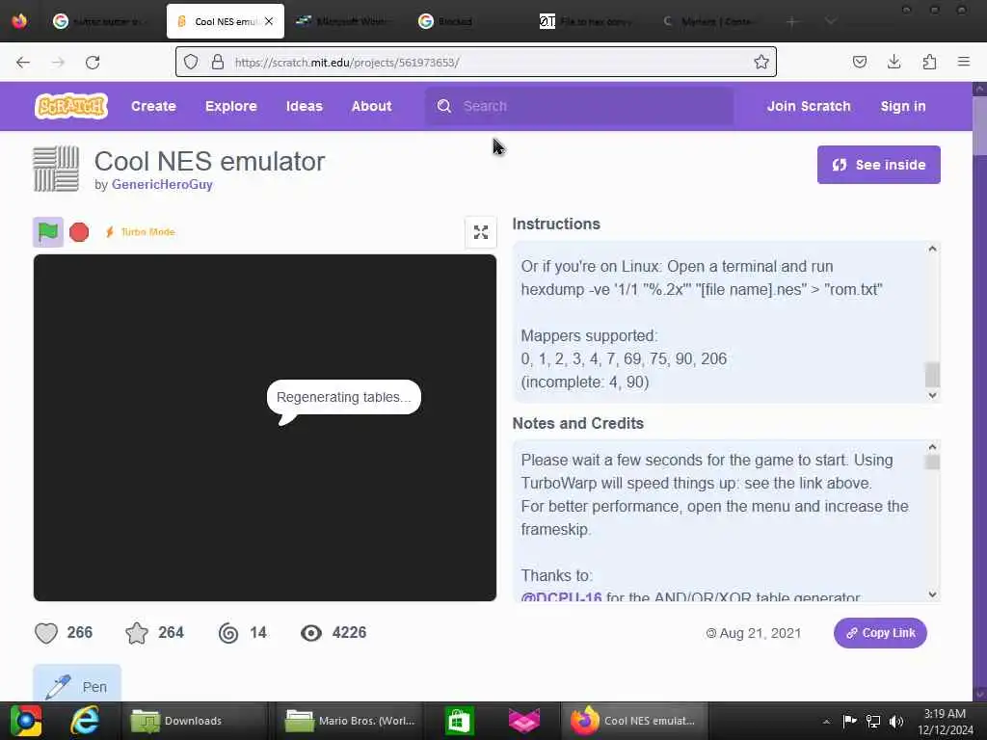Viewport: 987px width, 740px height.
Task: Open the shield tracking protection icon
Action: (x=191, y=62)
